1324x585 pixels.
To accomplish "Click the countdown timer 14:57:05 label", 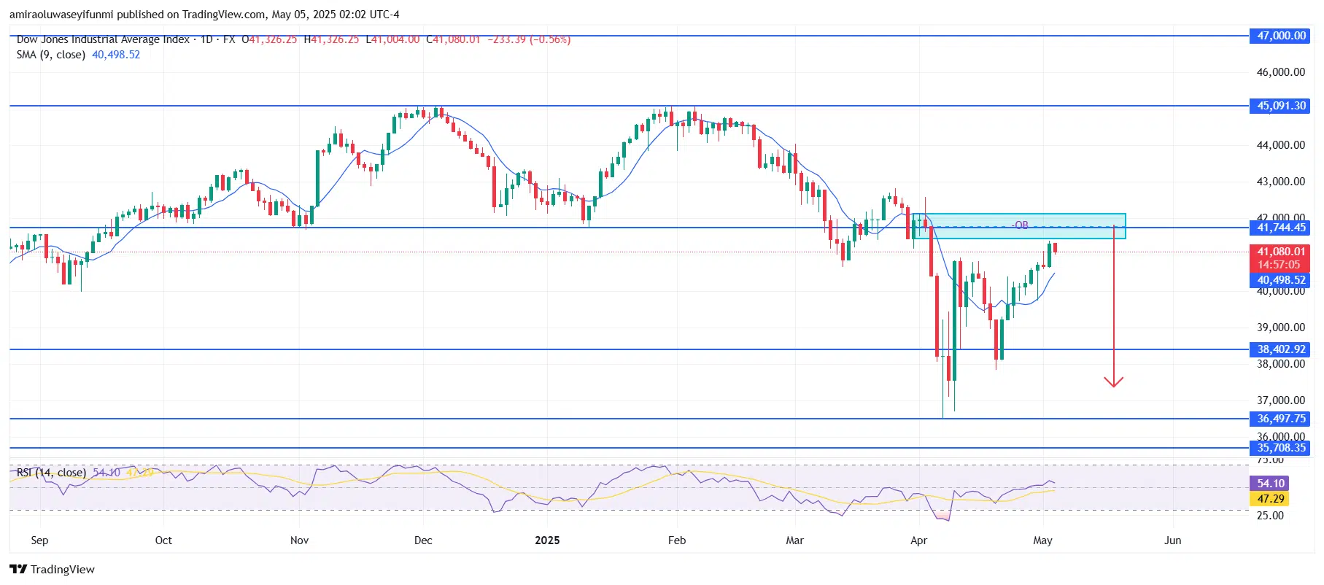I will coord(1280,265).
